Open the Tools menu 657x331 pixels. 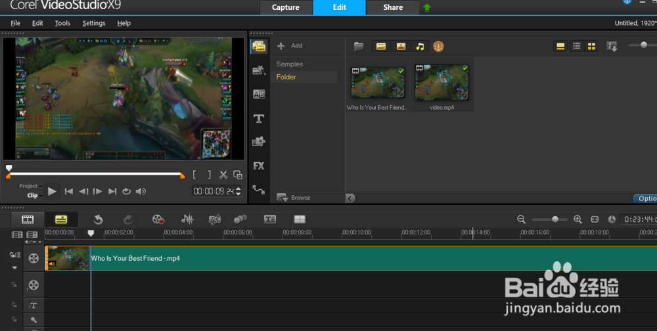(x=62, y=23)
